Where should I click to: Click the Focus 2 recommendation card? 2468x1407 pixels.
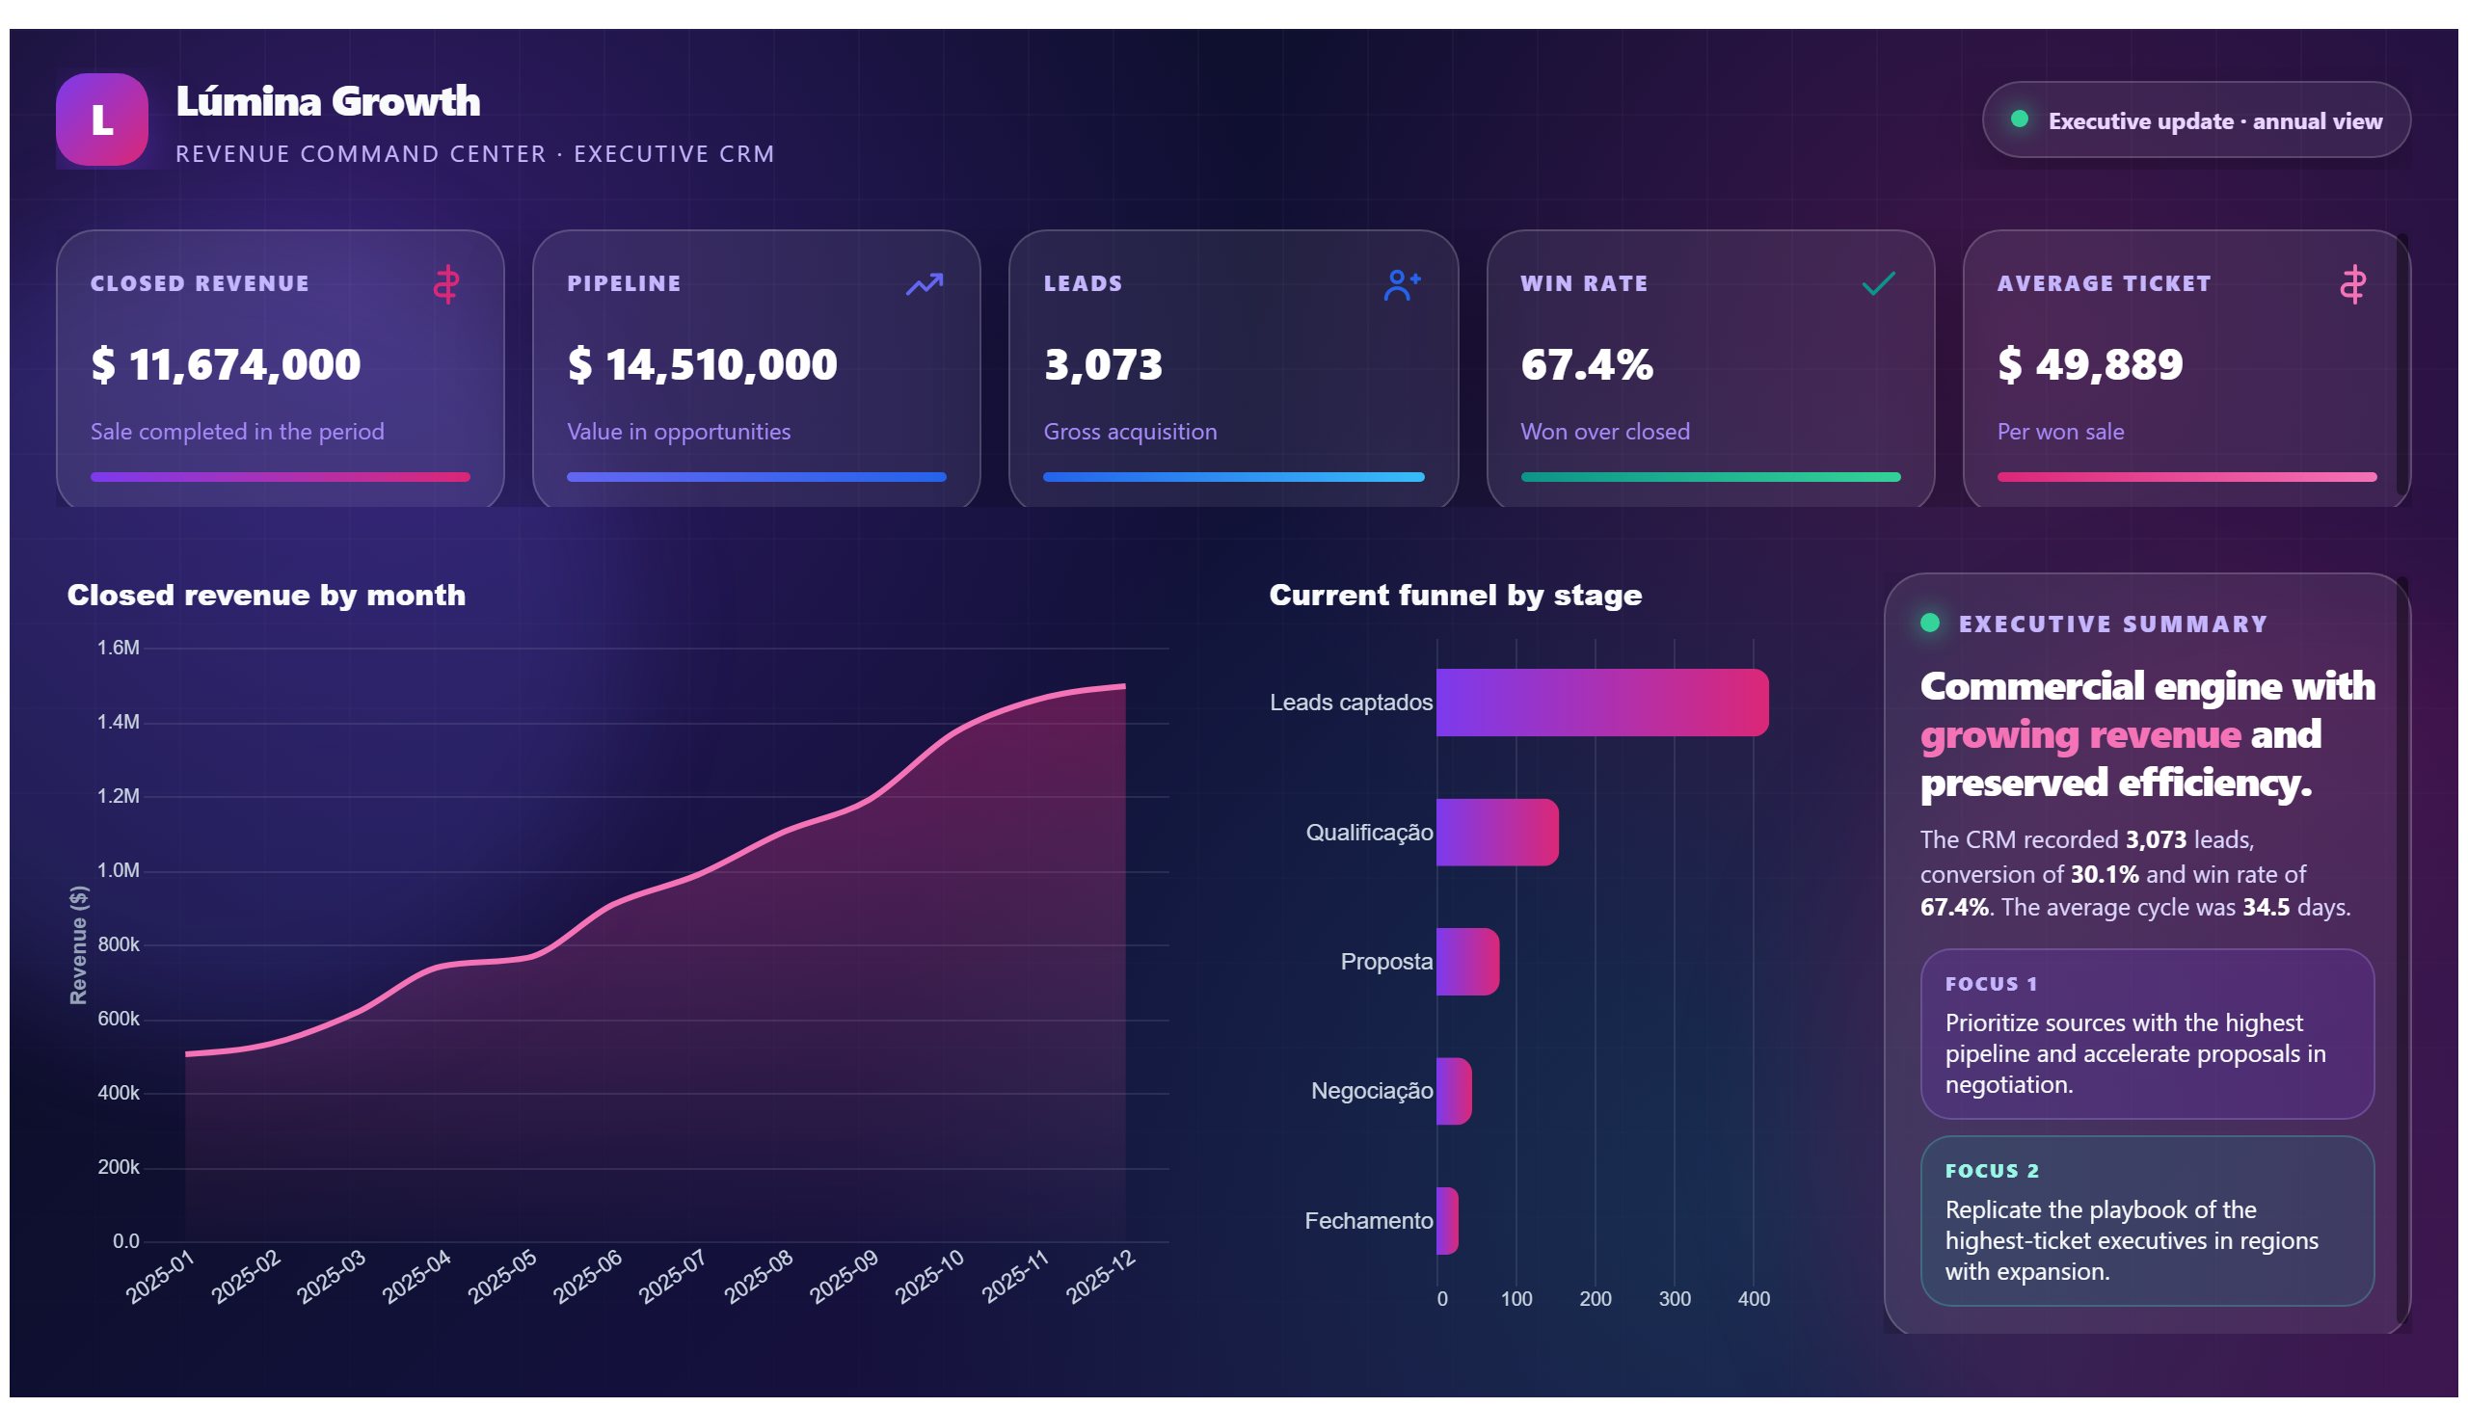pos(2146,1220)
